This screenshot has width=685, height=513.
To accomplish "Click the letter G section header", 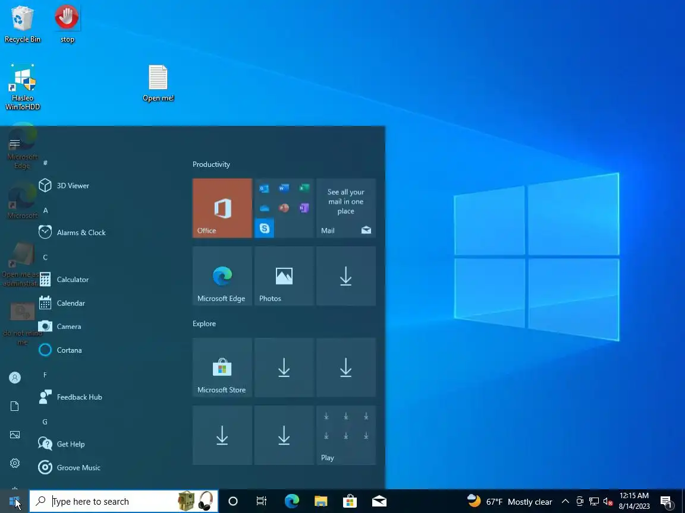I will 45,422.
